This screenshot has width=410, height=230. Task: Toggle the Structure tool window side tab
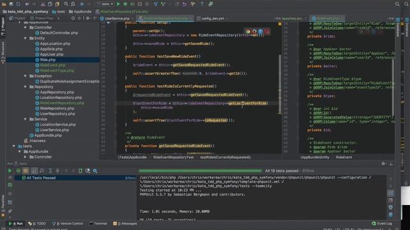[3, 52]
